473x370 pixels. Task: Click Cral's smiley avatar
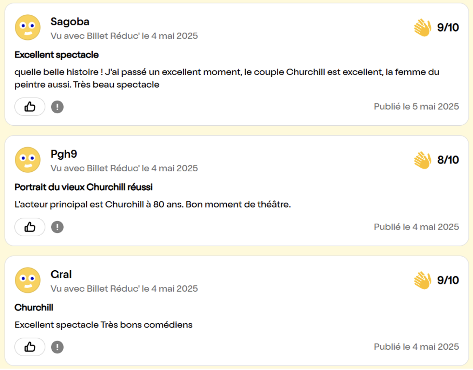(x=28, y=280)
